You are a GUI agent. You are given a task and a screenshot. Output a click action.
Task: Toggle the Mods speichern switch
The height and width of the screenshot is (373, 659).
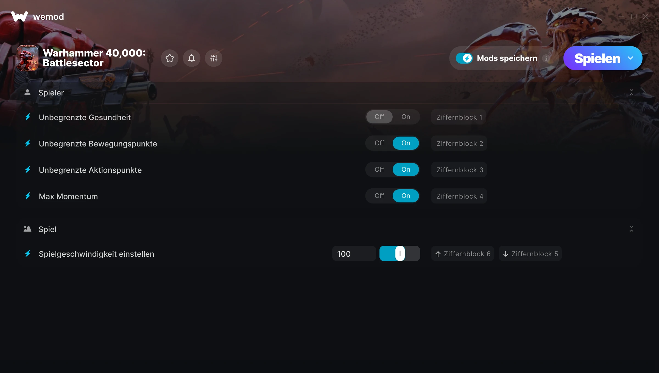pyautogui.click(x=464, y=58)
